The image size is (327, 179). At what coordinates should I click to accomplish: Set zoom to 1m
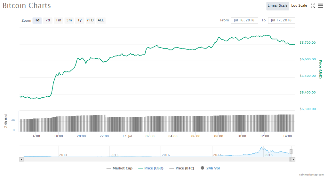click(x=58, y=20)
